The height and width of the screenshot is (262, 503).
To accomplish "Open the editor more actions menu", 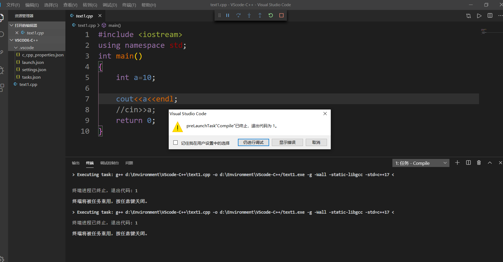I will 500,16.
